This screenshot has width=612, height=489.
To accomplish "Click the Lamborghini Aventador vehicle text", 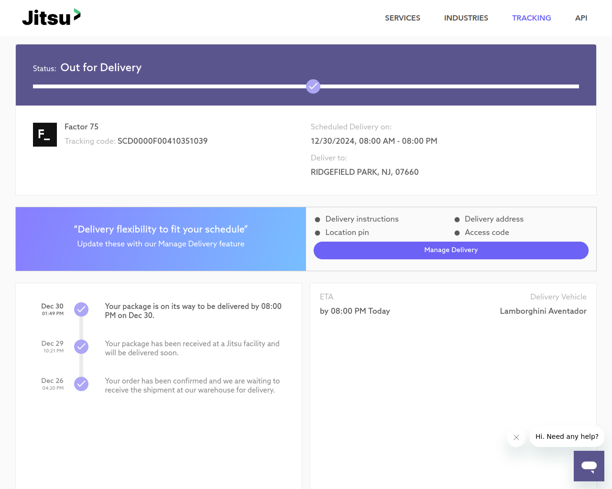I will point(543,311).
